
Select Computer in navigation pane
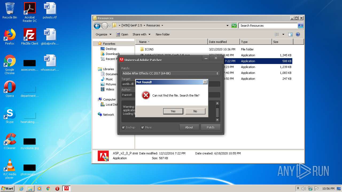pyautogui.click(x=109, y=99)
